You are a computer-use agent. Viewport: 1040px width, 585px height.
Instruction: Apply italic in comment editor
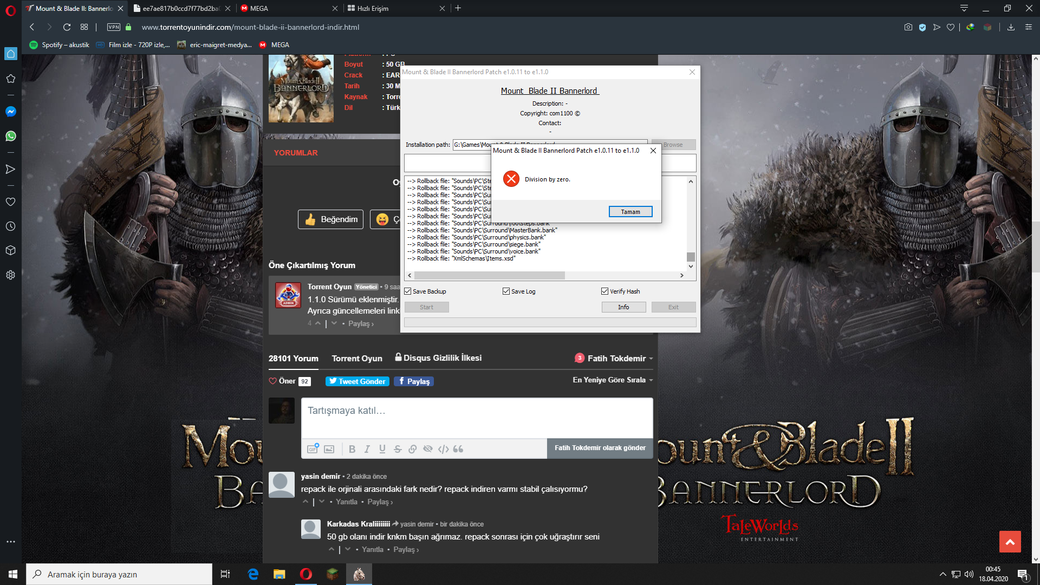coord(367,449)
